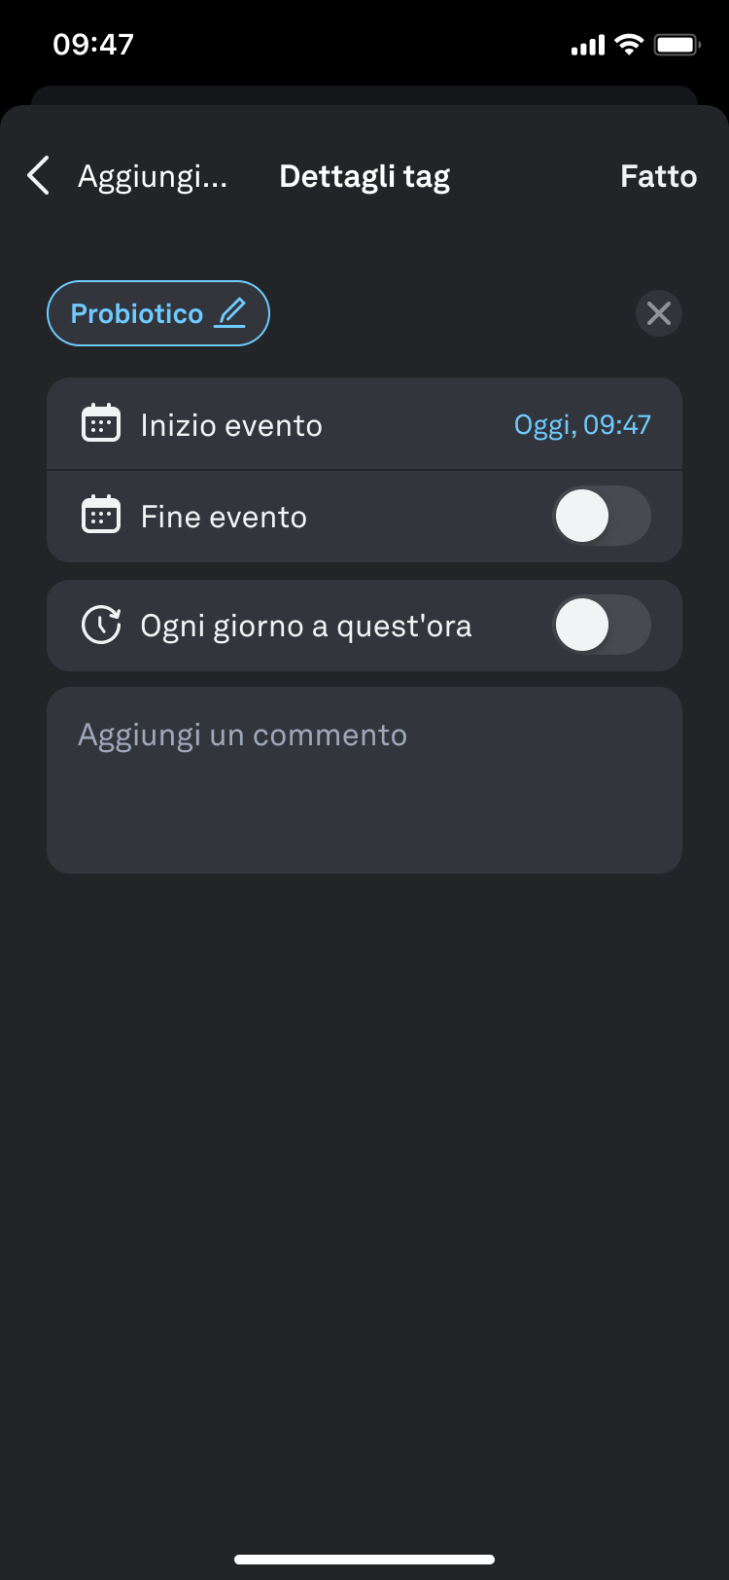Open the Oggi, 09:47 date picker
The height and width of the screenshot is (1580, 729).
(581, 425)
